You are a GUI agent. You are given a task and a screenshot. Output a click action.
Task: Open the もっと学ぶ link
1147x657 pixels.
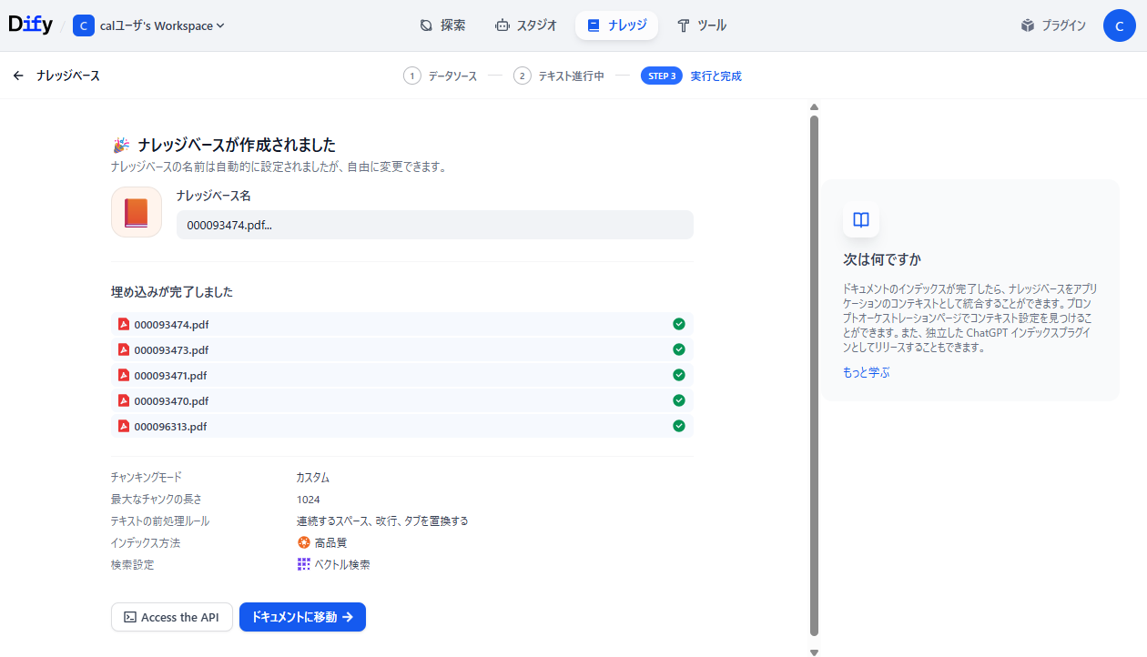tap(866, 372)
